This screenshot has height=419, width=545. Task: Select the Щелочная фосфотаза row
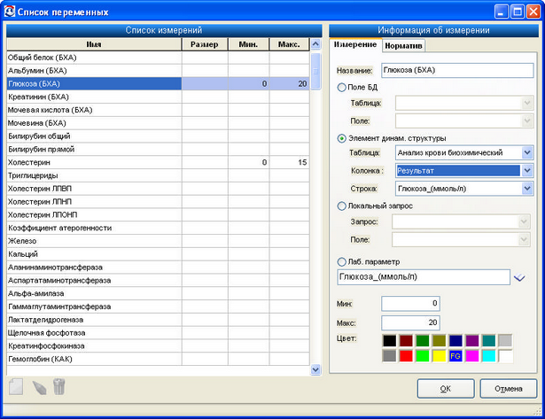[158, 333]
